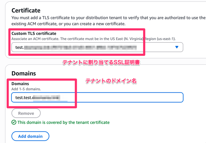The image size is (206, 143).
Task: Open the Custom TLS certificate dropdown arrow
Action: tap(177, 47)
